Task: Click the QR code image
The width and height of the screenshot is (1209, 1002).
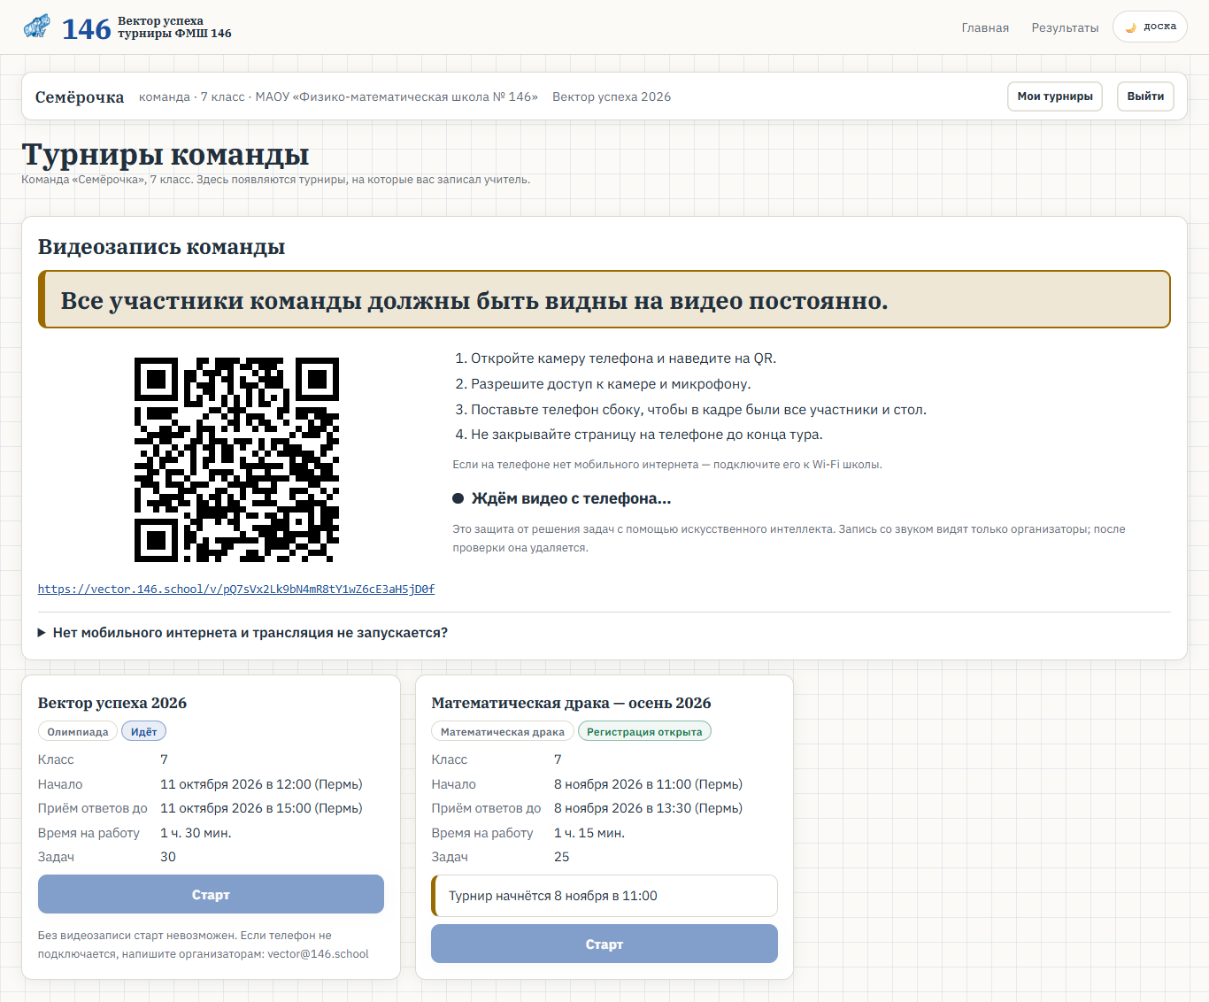Action: click(x=236, y=459)
